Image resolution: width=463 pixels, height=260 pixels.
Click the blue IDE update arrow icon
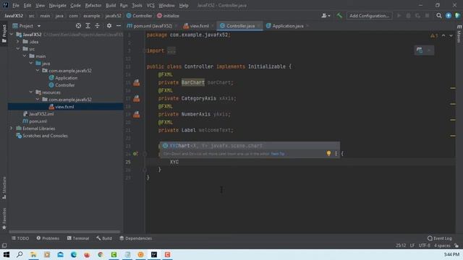[449, 16]
